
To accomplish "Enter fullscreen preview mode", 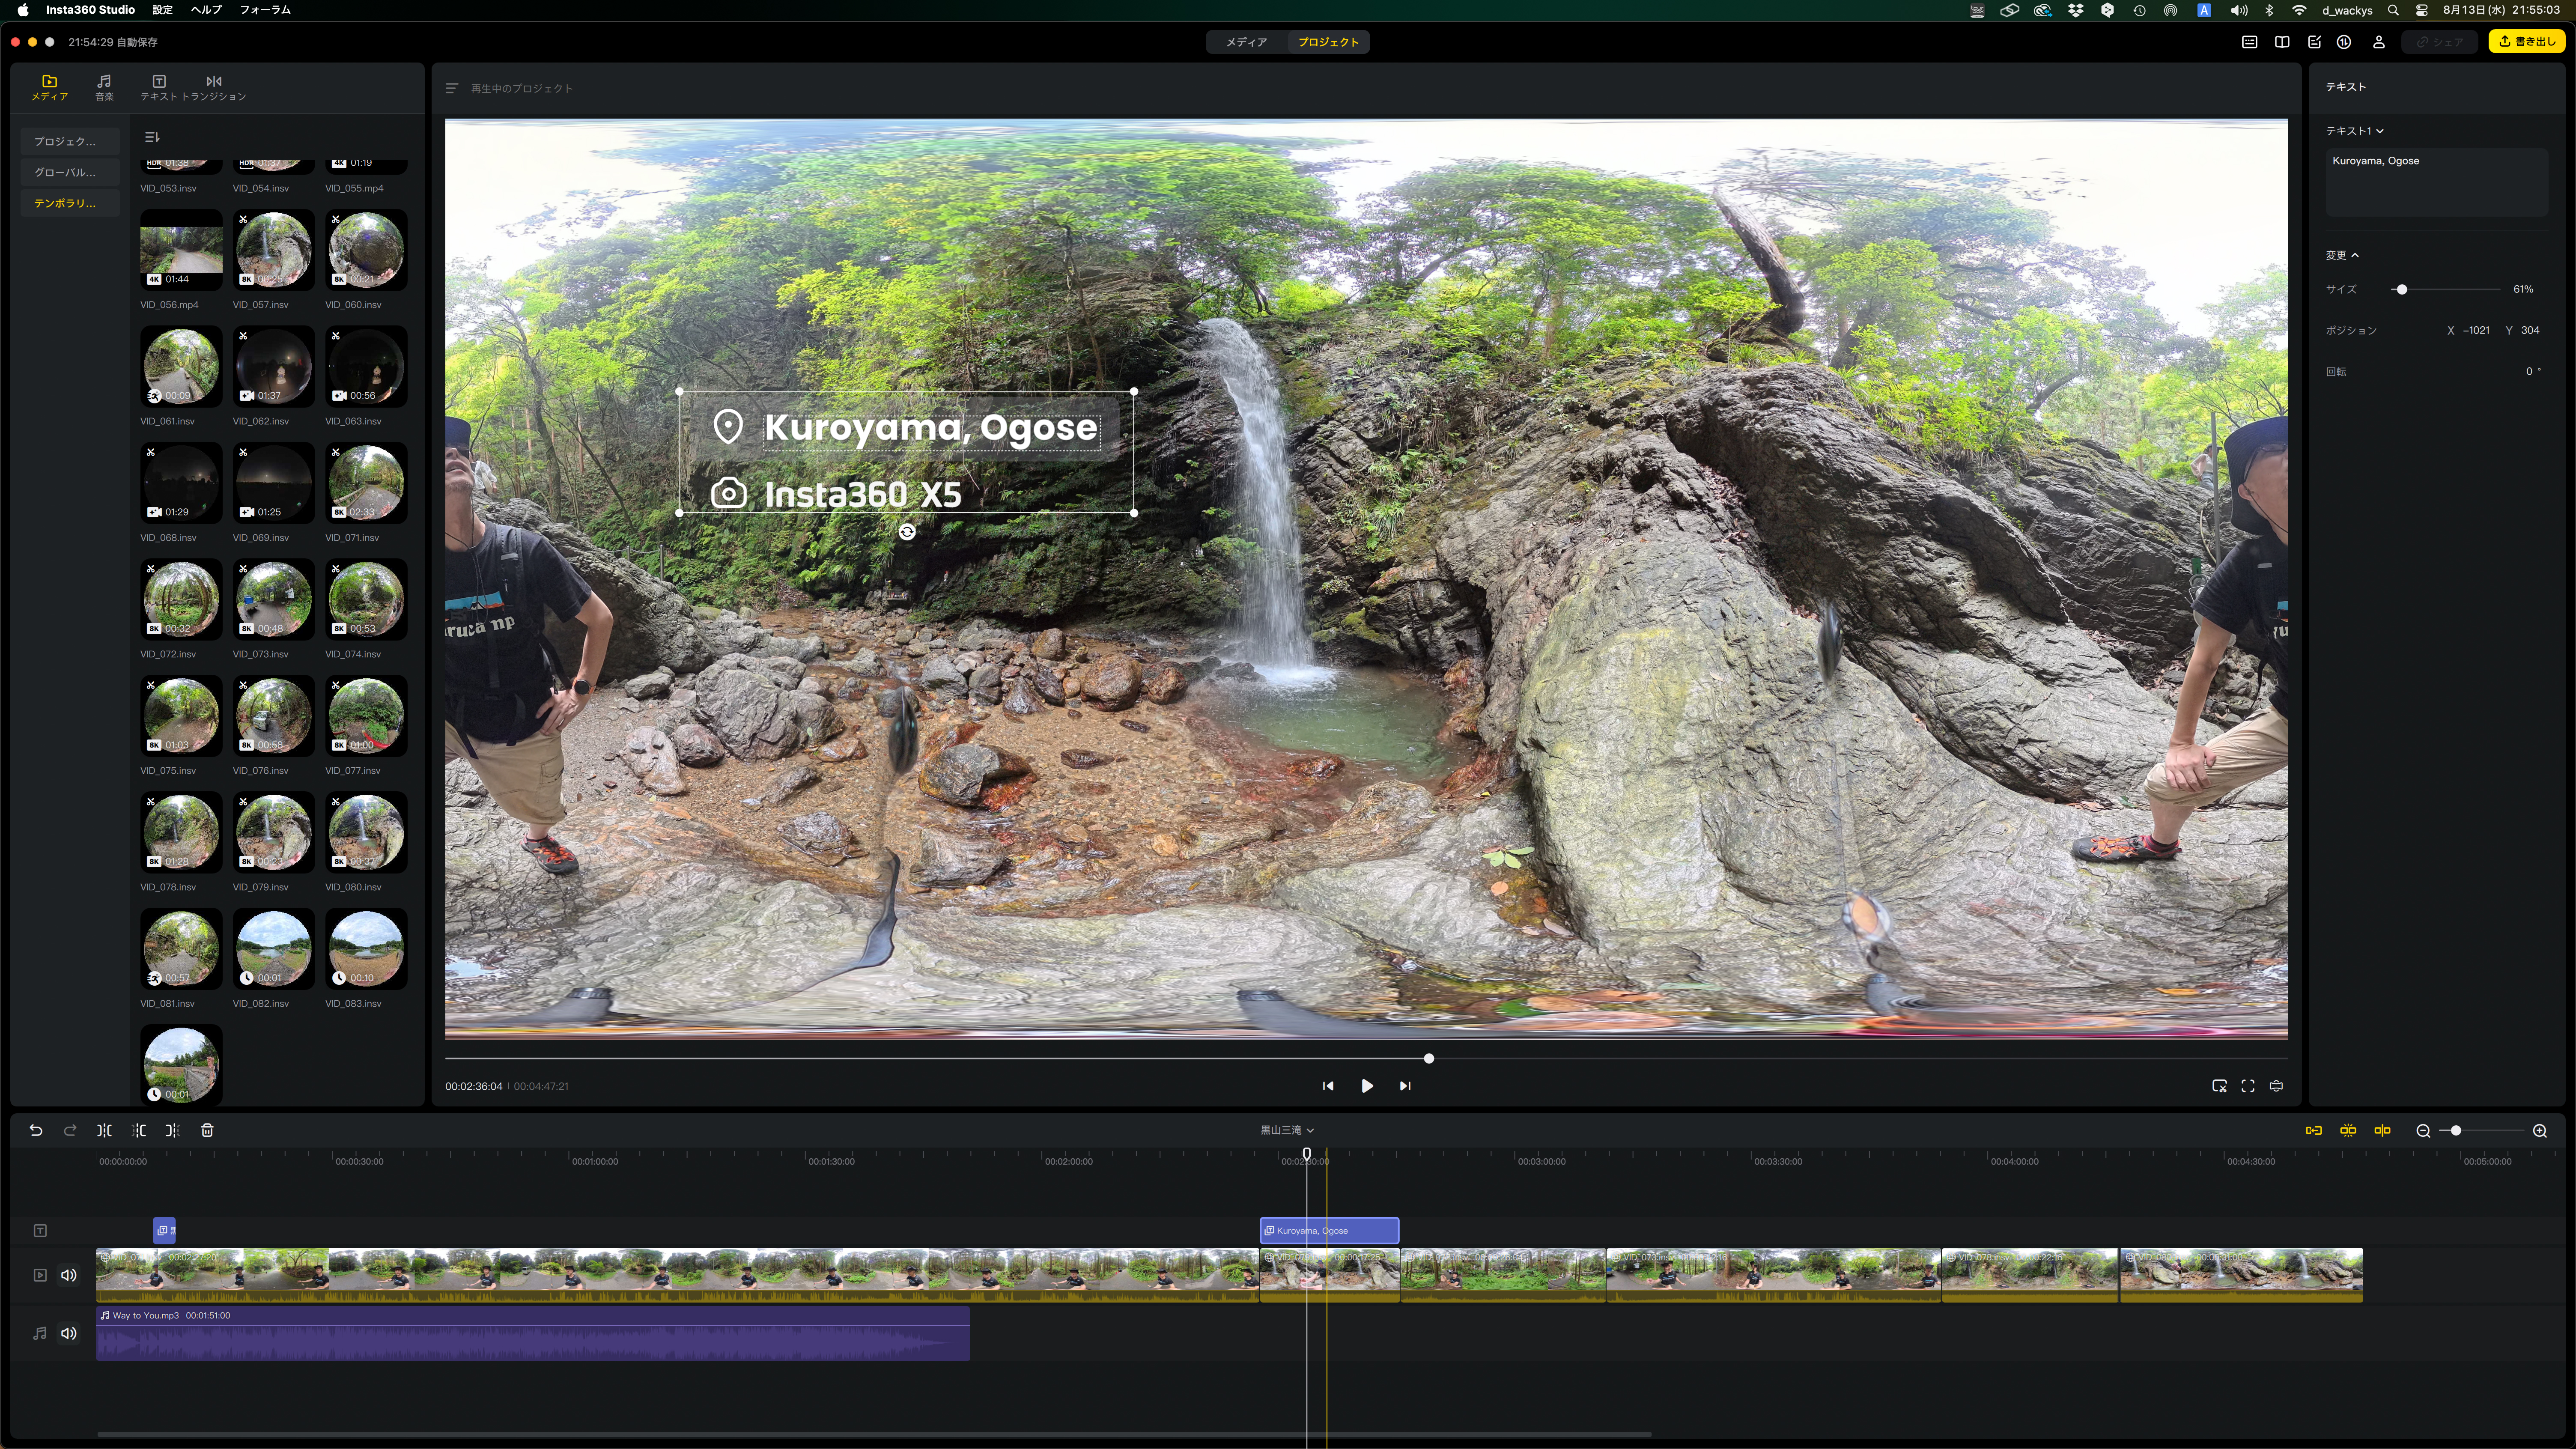I will coord(2248,1086).
